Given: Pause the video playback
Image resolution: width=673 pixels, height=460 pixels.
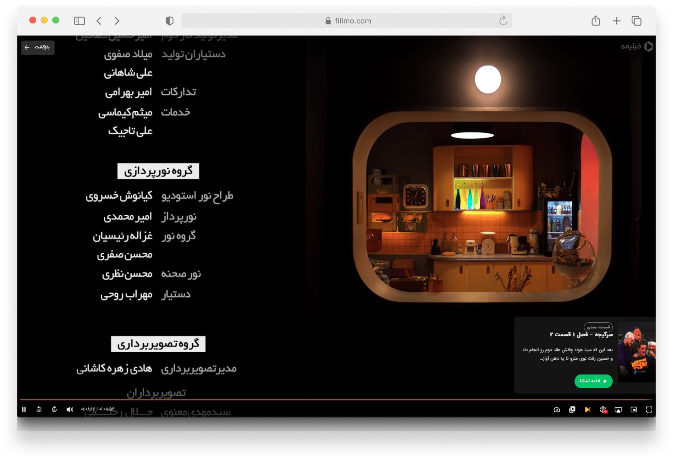Looking at the screenshot, I should (24, 409).
